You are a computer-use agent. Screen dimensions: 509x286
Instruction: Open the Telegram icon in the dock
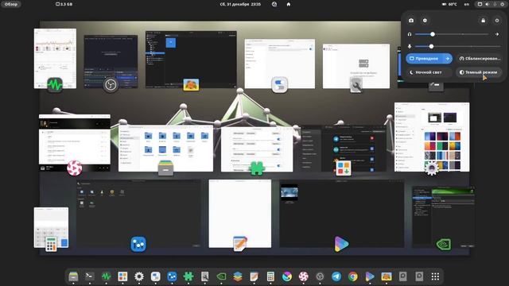click(x=336, y=276)
